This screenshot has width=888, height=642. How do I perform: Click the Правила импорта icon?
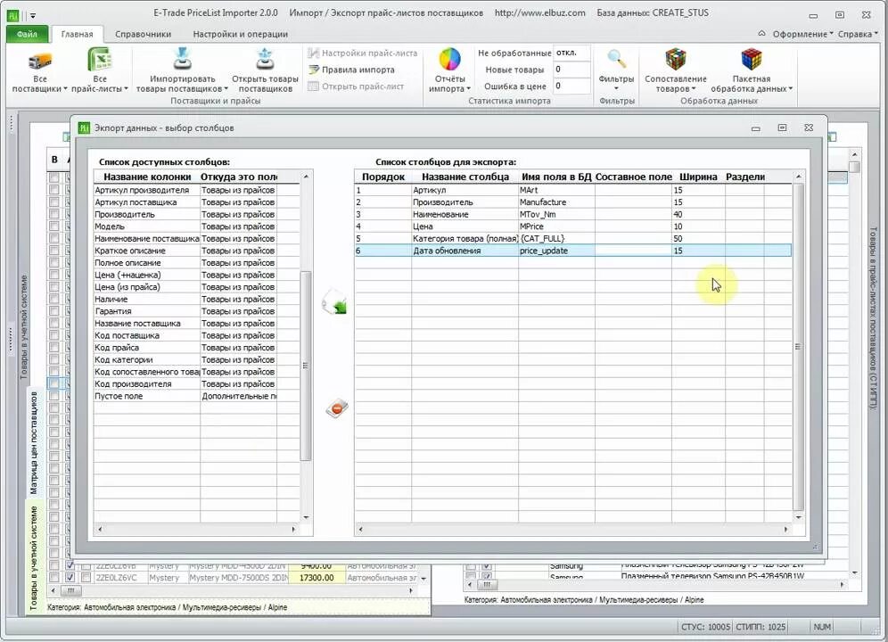[x=314, y=70]
